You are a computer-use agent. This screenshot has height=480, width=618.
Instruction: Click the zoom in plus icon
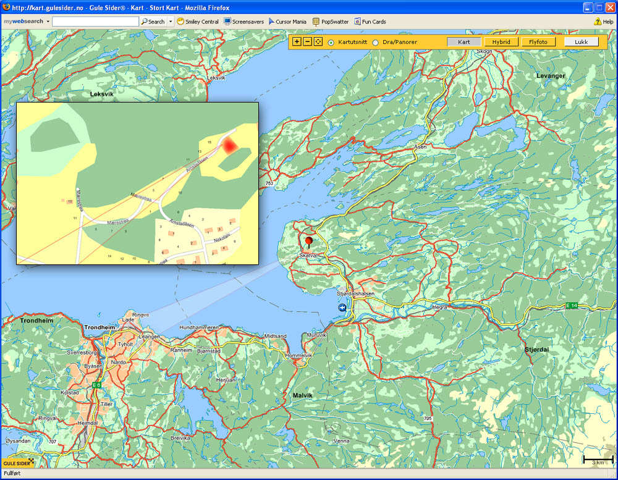(297, 42)
